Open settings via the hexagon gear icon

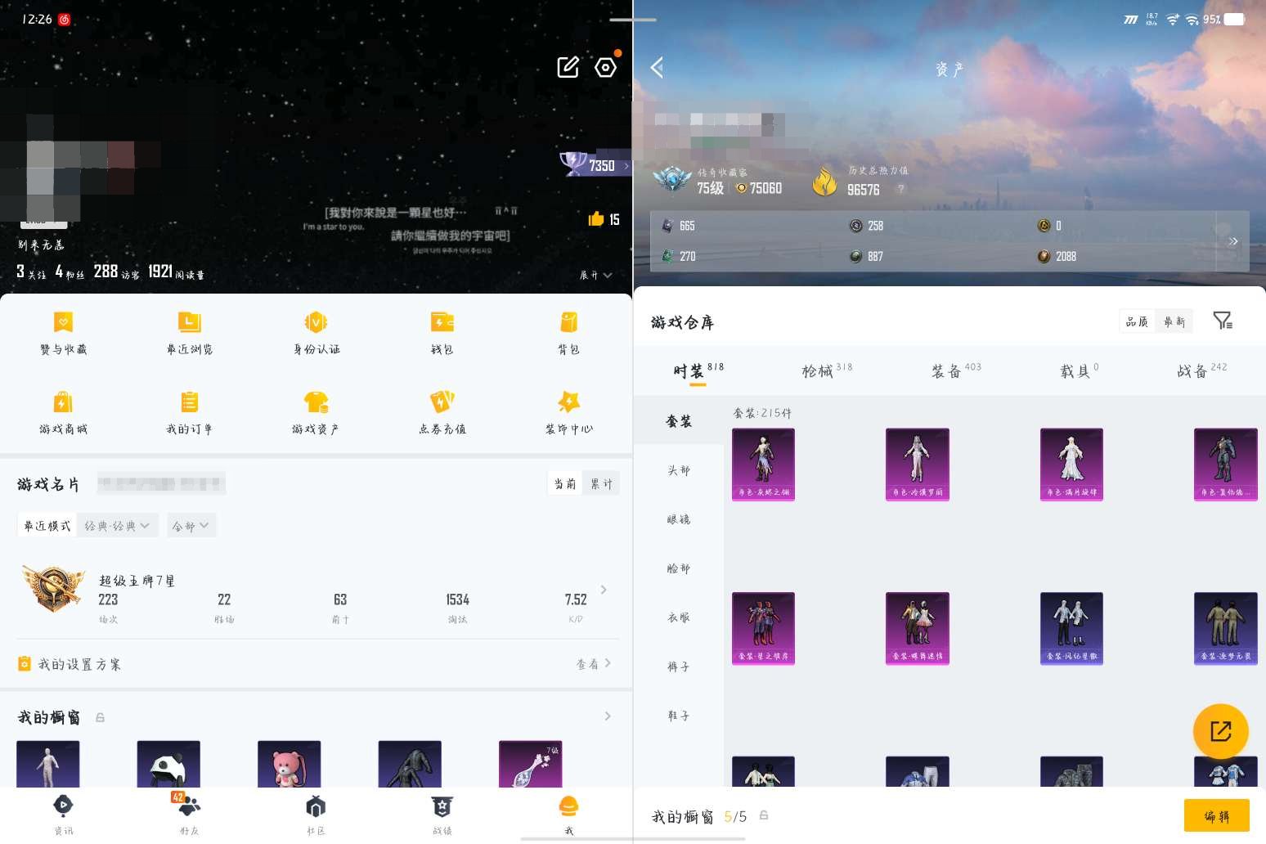click(x=606, y=67)
